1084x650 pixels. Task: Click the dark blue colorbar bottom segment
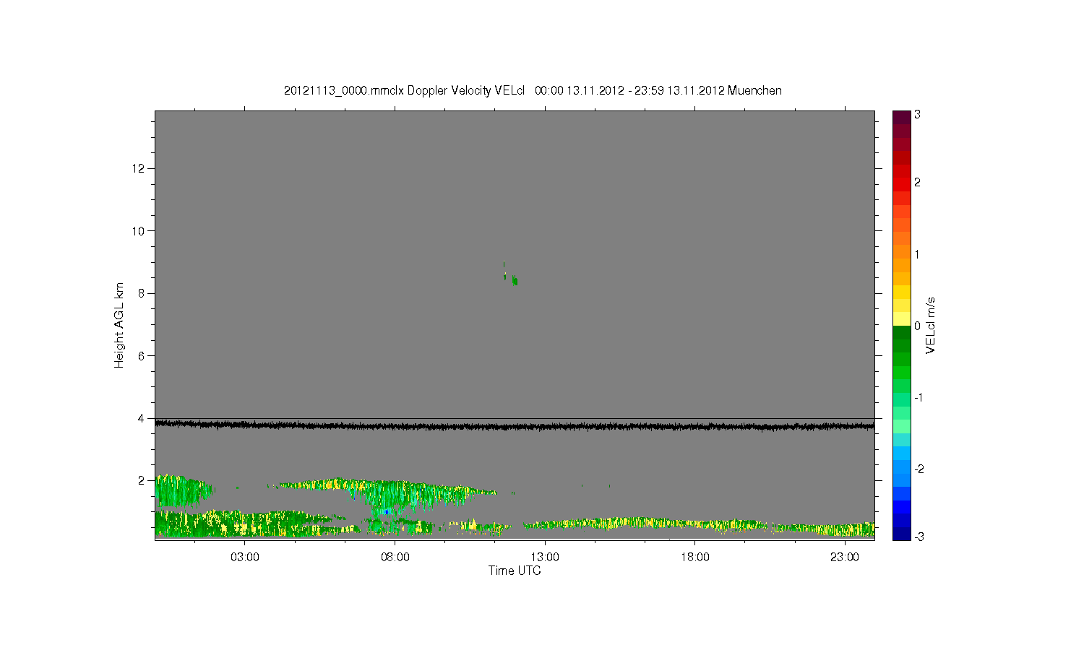901,534
